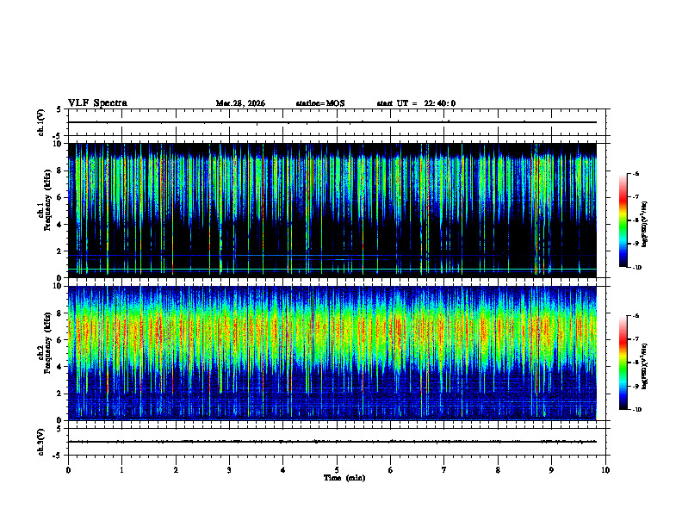
Task: Click time axis tick label "5"
Action: tap(337, 470)
